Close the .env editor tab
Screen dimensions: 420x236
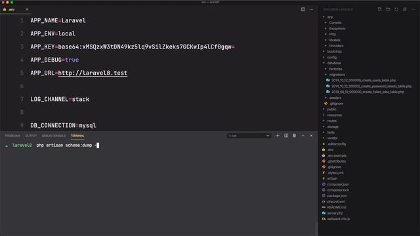[27, 9]
